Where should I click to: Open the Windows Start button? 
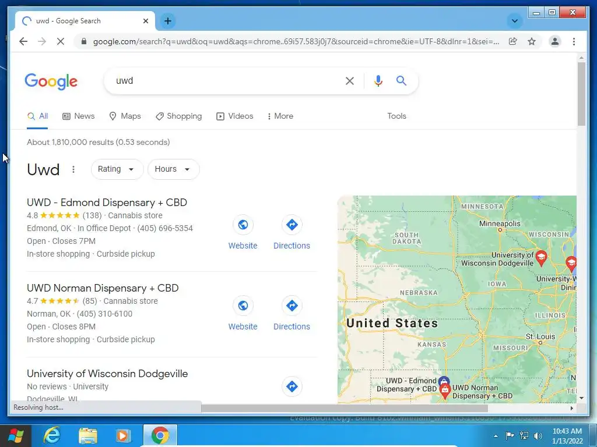tap(16, 435)
